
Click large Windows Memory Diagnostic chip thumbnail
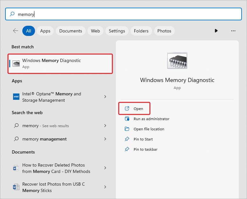click(177, 61)
